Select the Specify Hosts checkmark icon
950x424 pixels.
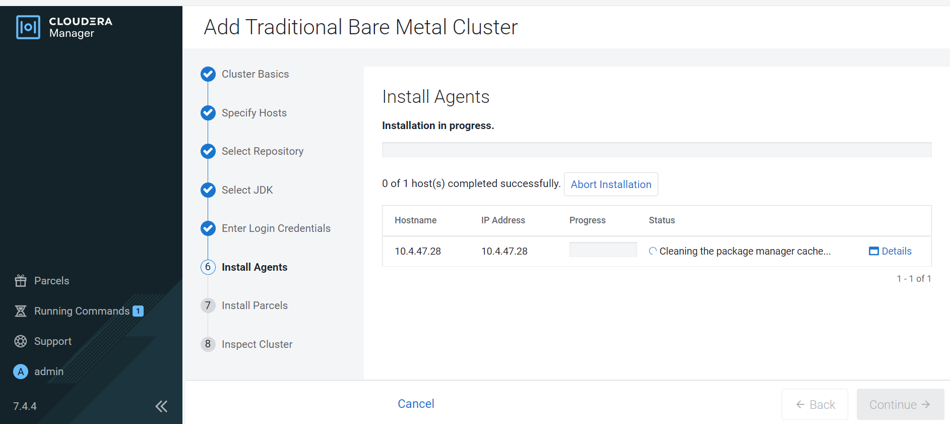(208, 113)
